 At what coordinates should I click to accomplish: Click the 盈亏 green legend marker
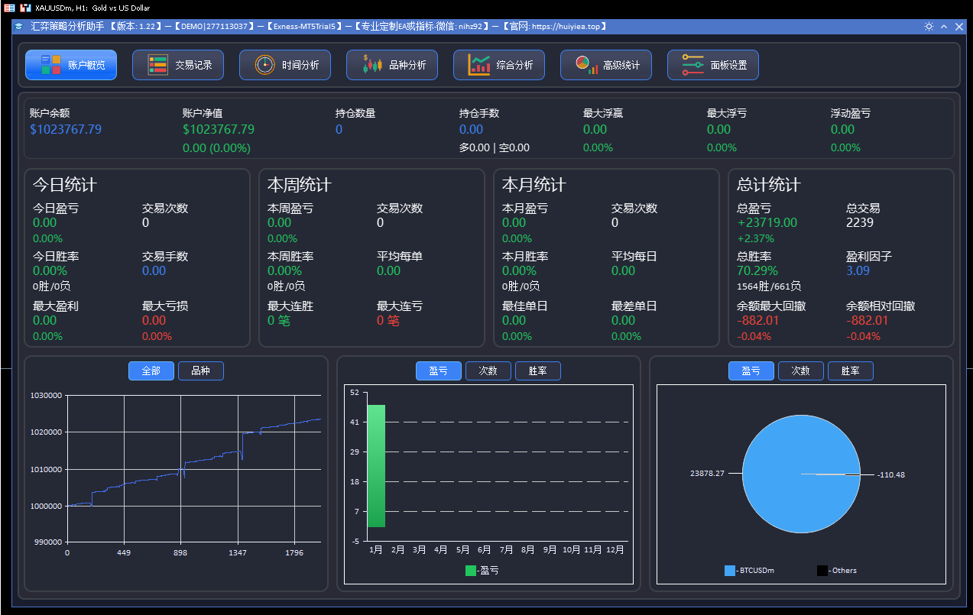click(x=471, y=570)
